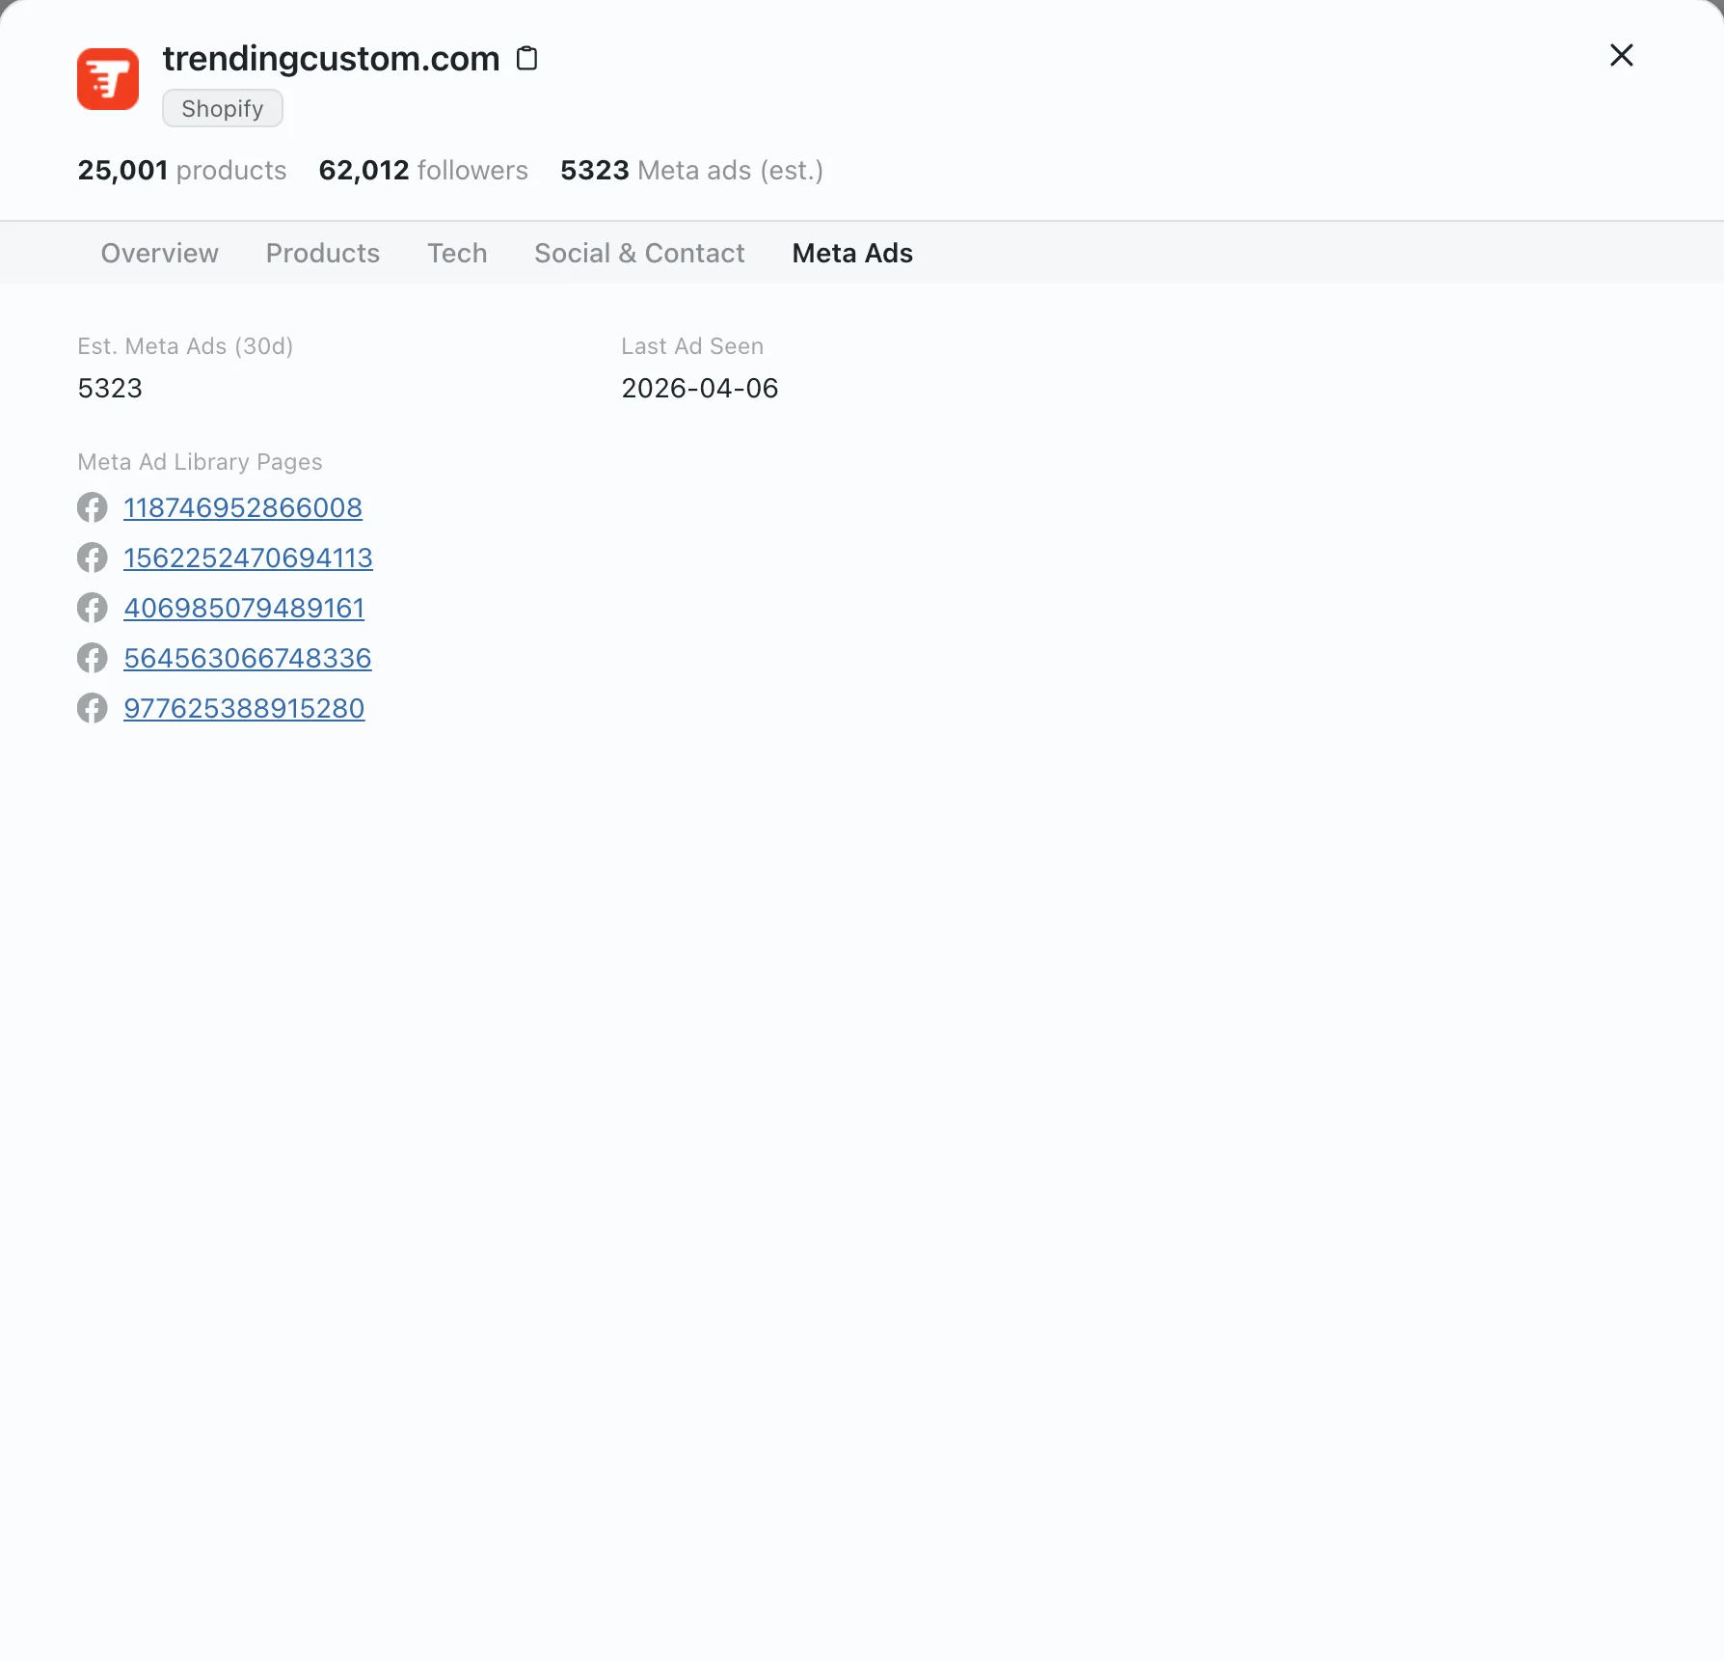The height and width of the screenshot is (1661, 1724).
Task: Click Facebook icon beside page 564563066748336
Action: pyautogui.click(x=93, y=658)
